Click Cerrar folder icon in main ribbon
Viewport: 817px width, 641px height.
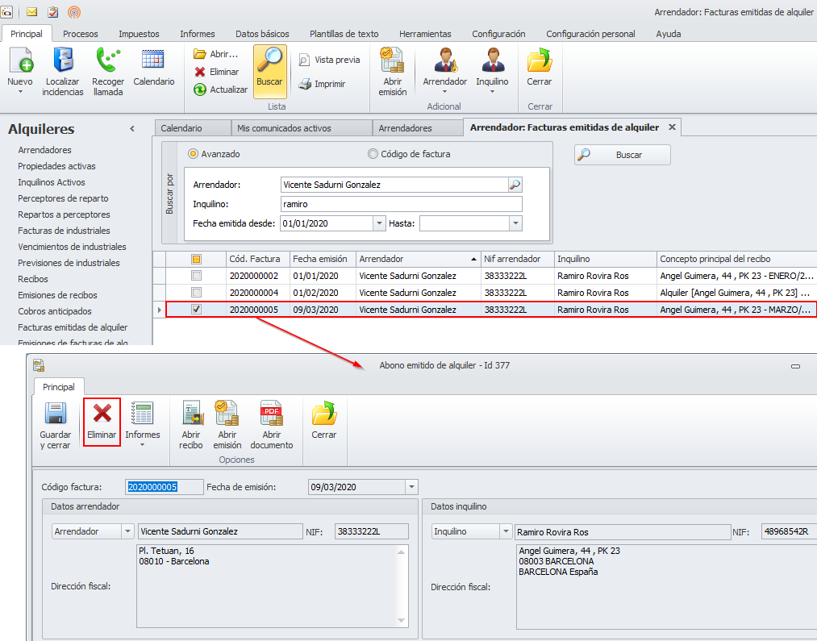coord(540,60)
